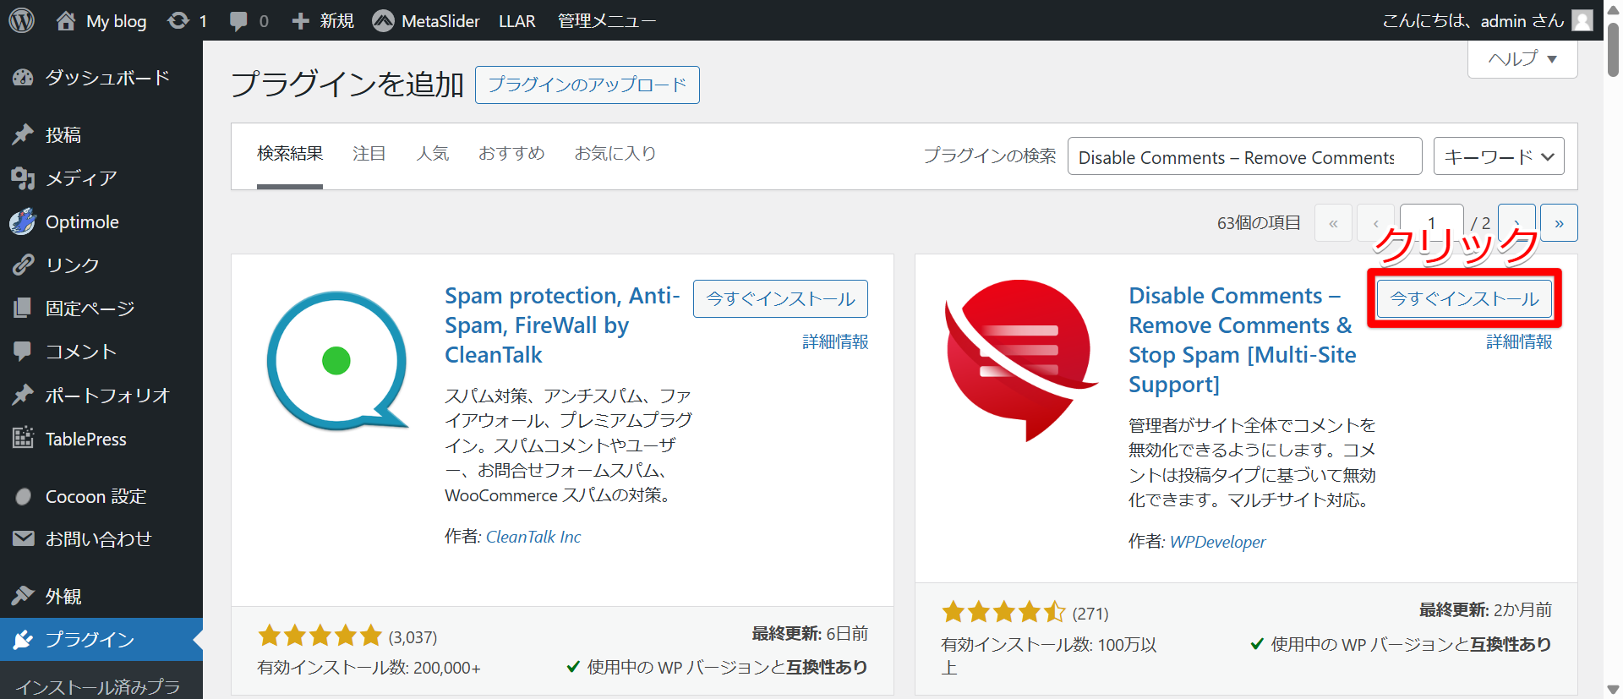Image resolution: width=1623 pixels, height=699 pixels.
Task: Open the CleanTalk Inc author link
Action: (533, 537)
